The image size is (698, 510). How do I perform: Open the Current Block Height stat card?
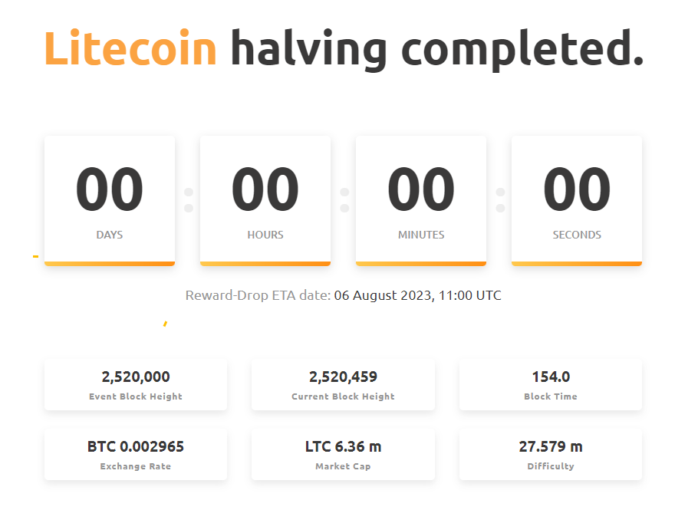343,384
